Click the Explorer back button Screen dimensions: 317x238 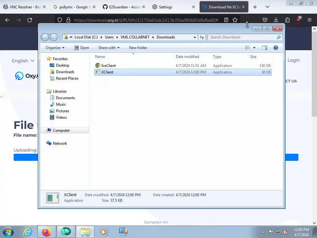[x=45, y=37]
